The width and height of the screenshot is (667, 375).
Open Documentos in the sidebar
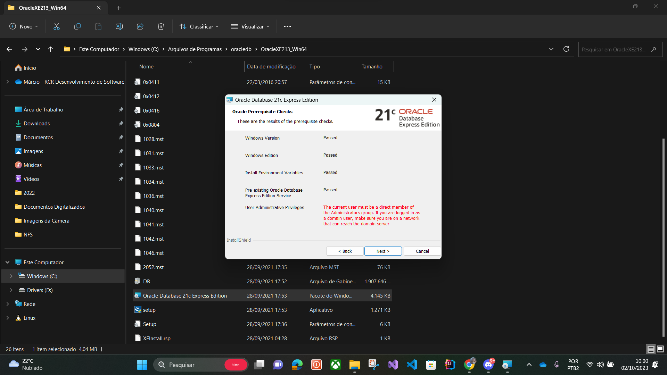click(x=38, y=137)
